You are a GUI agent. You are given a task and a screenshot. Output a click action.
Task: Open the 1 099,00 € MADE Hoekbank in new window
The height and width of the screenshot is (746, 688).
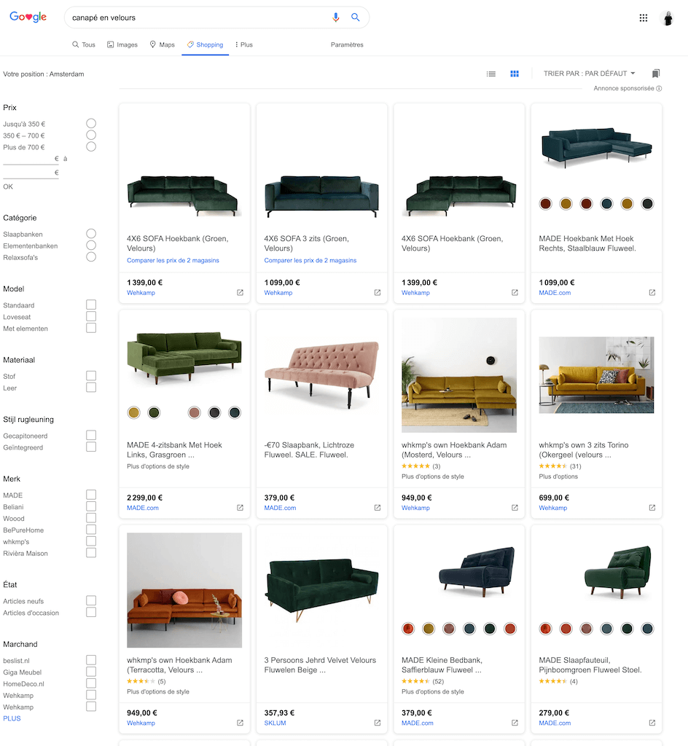pyautogui.click(x=652, y=293)
